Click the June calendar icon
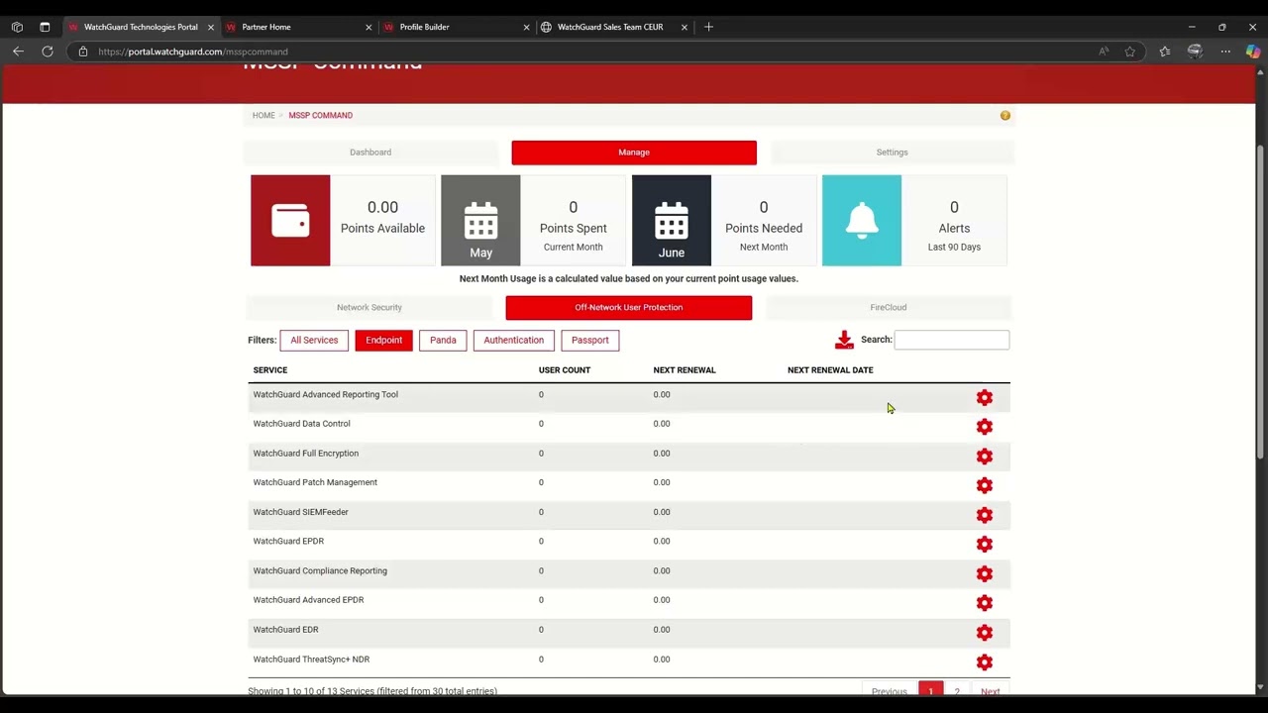Image resolution: width=1268 pixels, height=713 pixels. tap(672, 220)
